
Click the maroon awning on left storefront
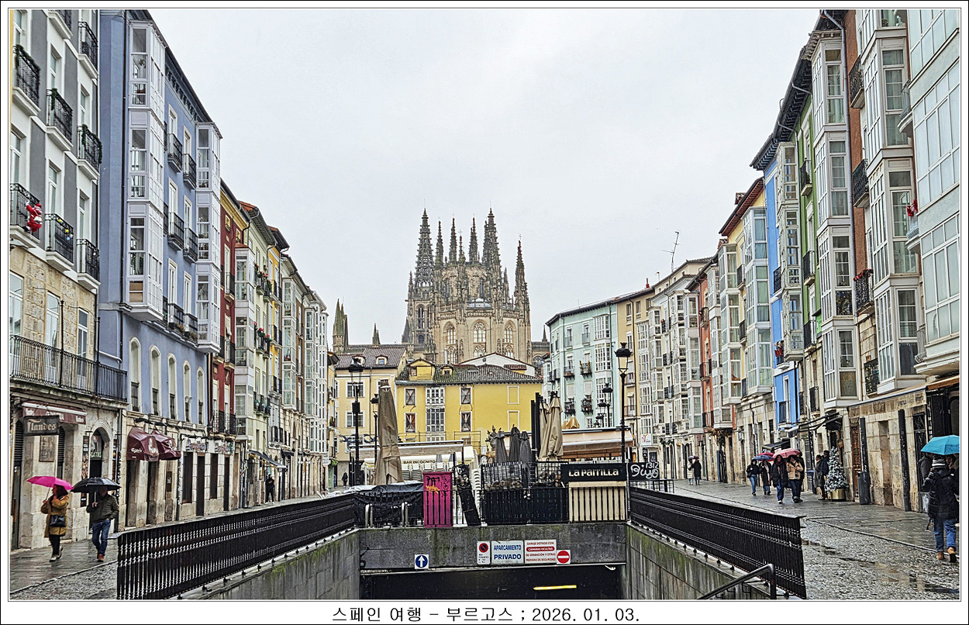(152, 446)
